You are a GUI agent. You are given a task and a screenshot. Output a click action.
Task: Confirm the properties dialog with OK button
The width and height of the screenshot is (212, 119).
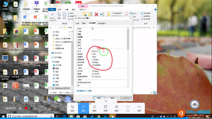pyautogui.click(x=99, y=98)
